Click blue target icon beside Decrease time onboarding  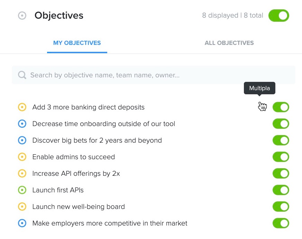[x=22, y=124]
